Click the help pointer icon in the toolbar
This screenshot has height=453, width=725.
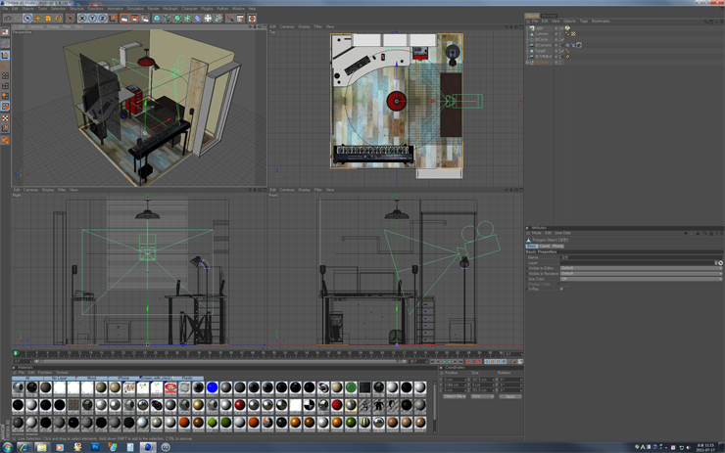coord(230,19)
